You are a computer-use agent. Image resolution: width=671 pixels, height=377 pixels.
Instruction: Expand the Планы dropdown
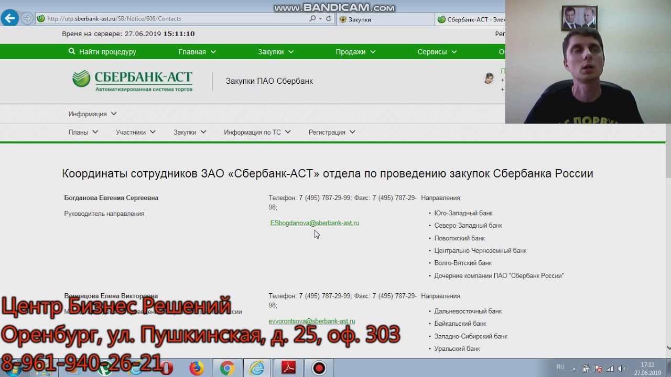pos(83,132)
